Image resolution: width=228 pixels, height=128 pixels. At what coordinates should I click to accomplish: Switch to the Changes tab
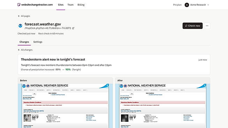coord(24,42)
